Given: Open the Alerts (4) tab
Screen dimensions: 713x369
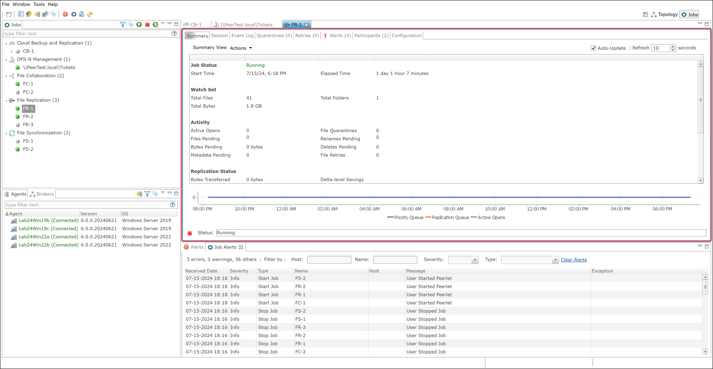Looking at the screenshot, I should [x=337, y=36].
